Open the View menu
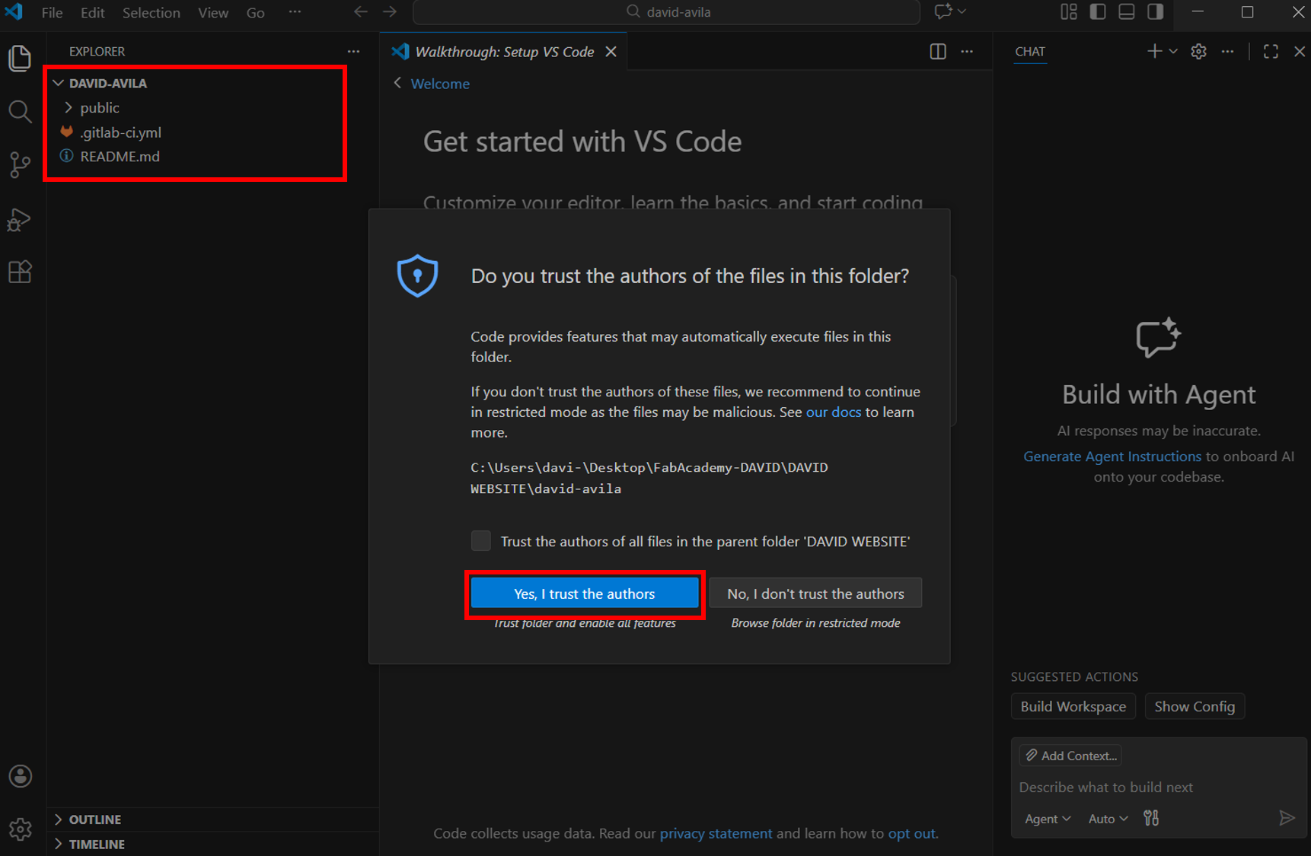1311x856 pixels. pos(213,12)
